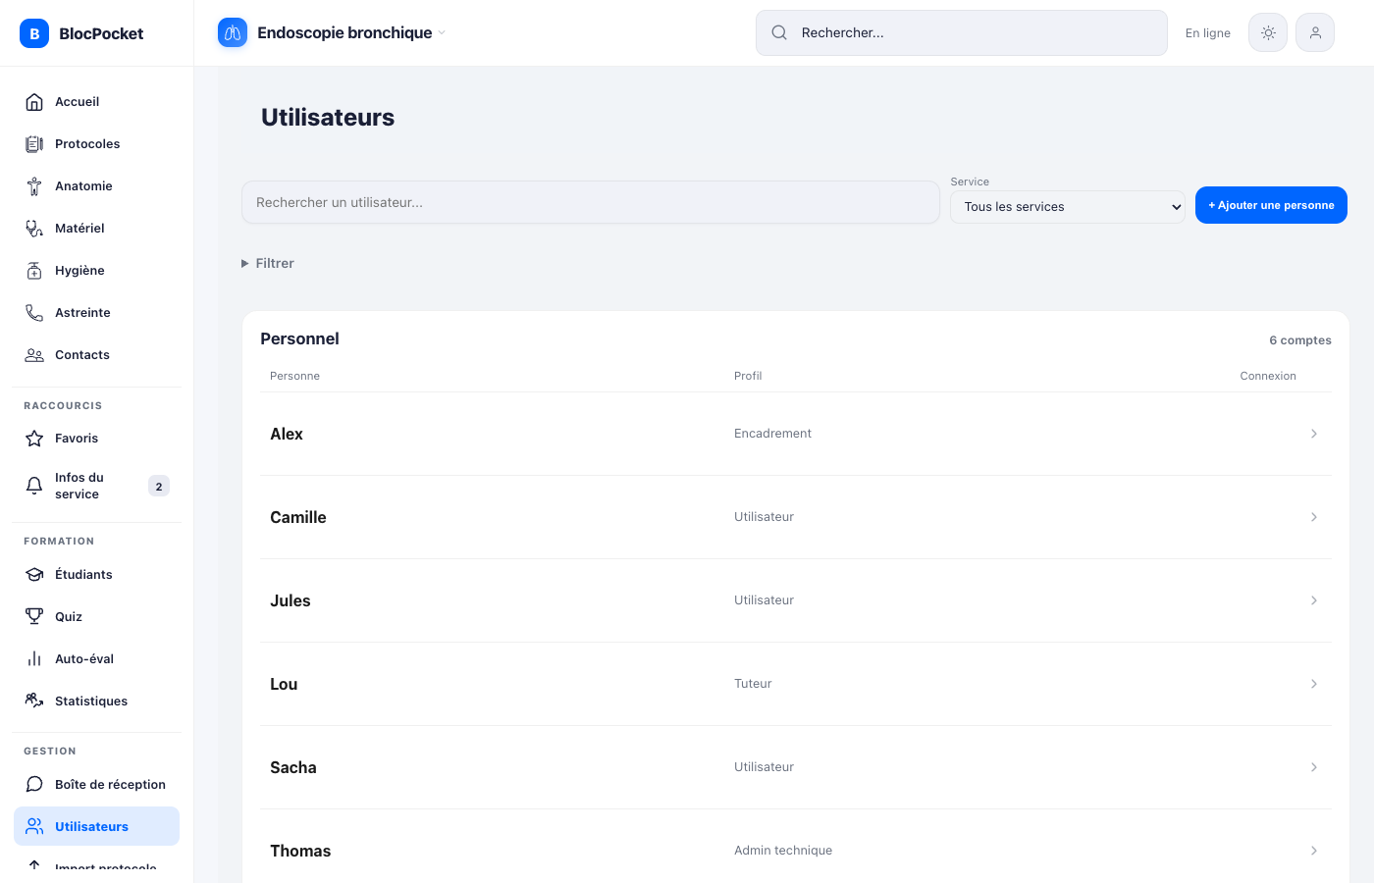Image resolution: width=1374 pixels, height=883 pixels.
Task: Click the lungs icon beside Endoscopie bronchique
Action: pyautogui.click(x=233, y=32)
